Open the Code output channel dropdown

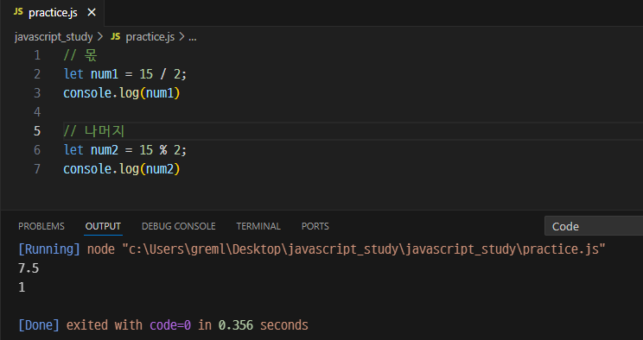[594, 226]
